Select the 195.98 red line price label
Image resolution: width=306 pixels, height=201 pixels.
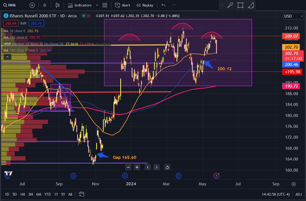(x=292, y=72)
